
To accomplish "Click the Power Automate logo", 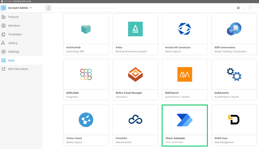I will [185, 120].
